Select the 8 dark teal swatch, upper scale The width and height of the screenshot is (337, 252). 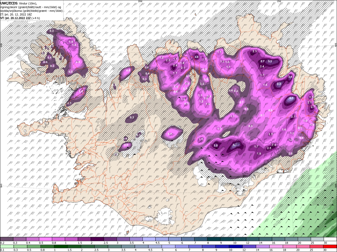point(213,239)
